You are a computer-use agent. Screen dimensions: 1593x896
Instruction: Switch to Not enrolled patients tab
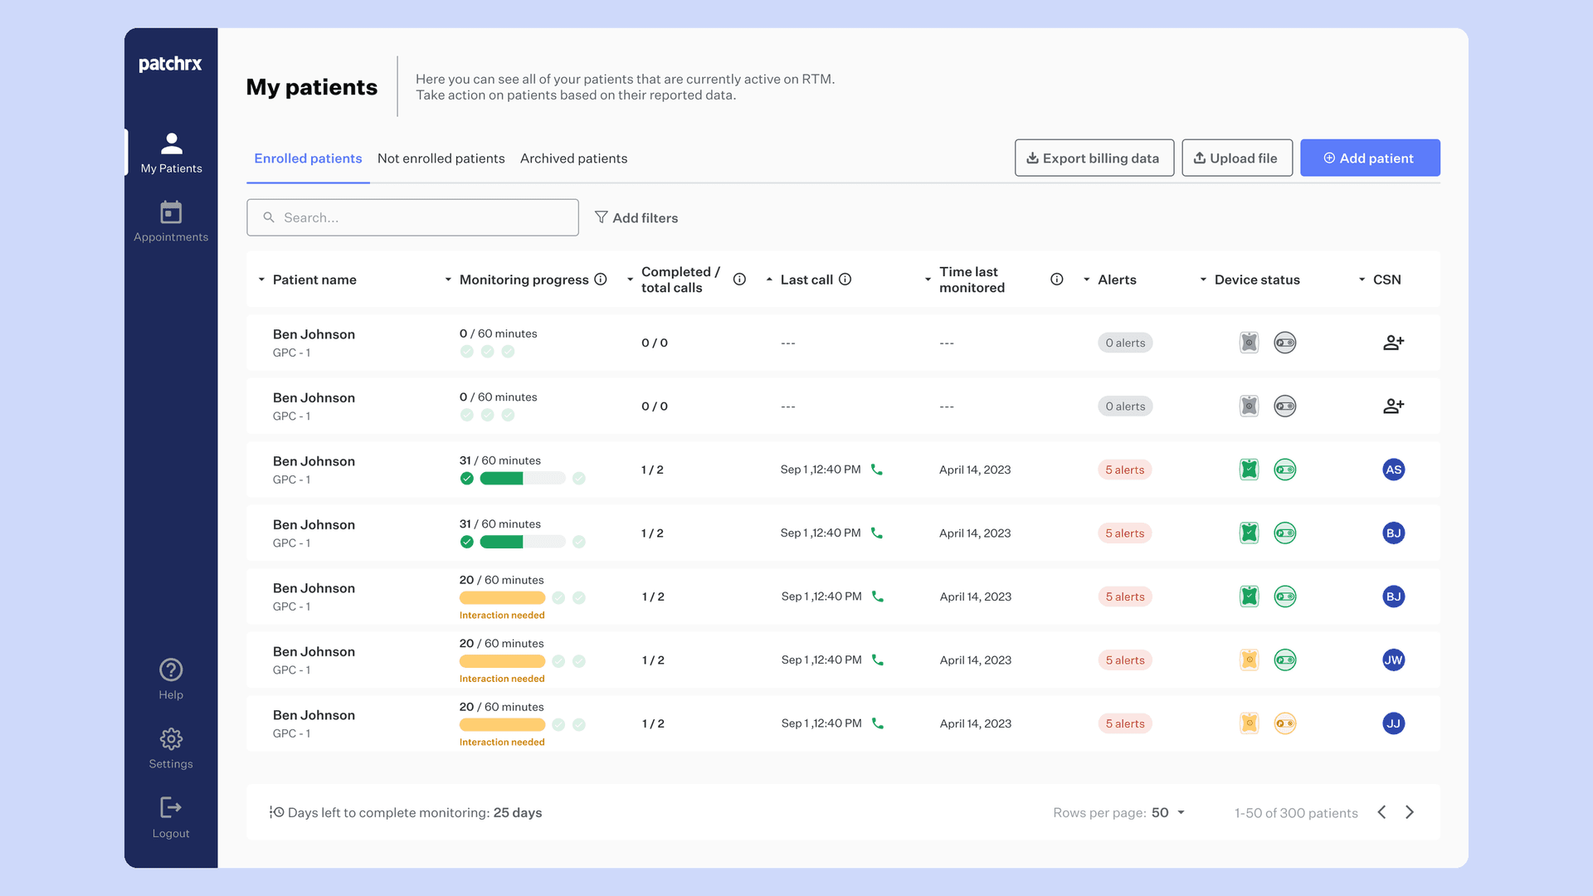coord(441,158)
